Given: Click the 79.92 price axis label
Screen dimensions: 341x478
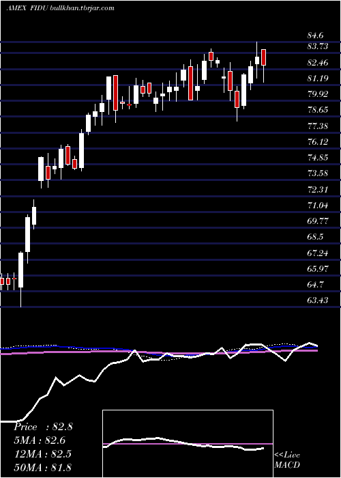Looking at the screenshot, I should pyautogui.click(x=318, y=94).
